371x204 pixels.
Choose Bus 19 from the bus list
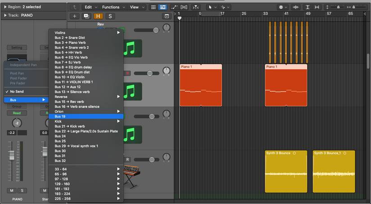[86, 116]
